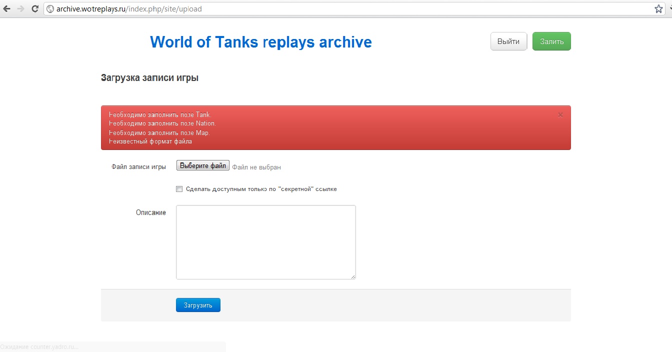672x352 pixels.
Task: Click the Выберите файл file chooser button
Action: 202,166
